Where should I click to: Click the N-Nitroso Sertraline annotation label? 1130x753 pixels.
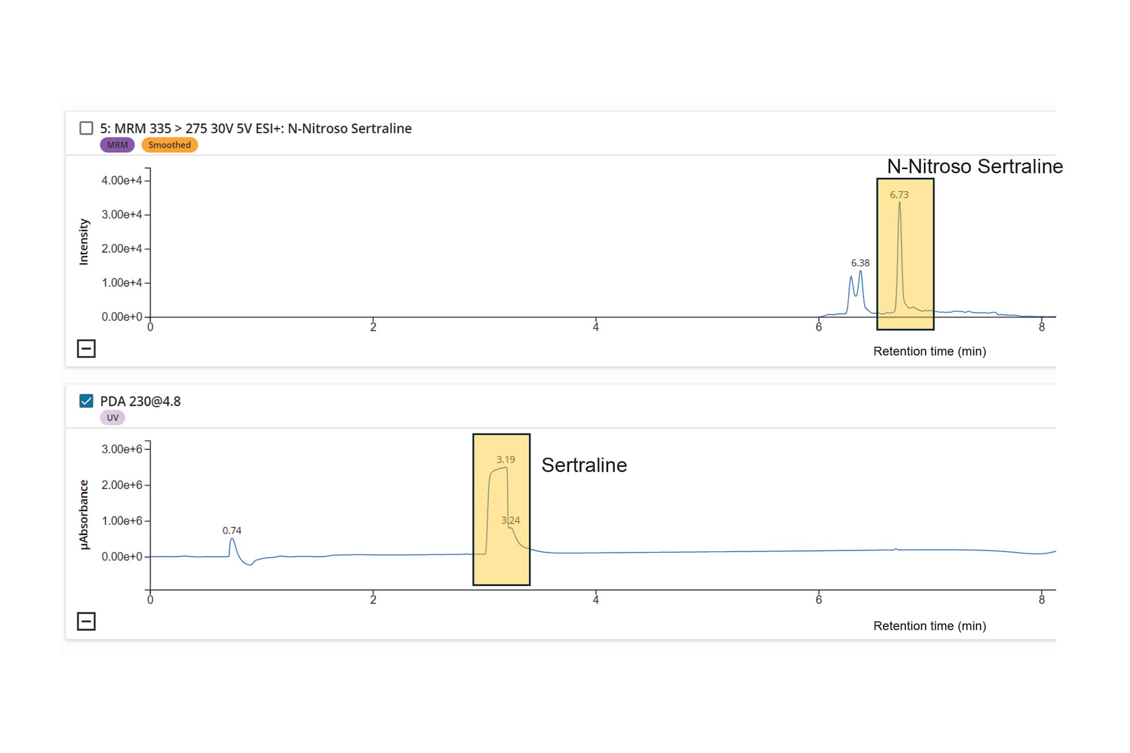coord(973,167)
